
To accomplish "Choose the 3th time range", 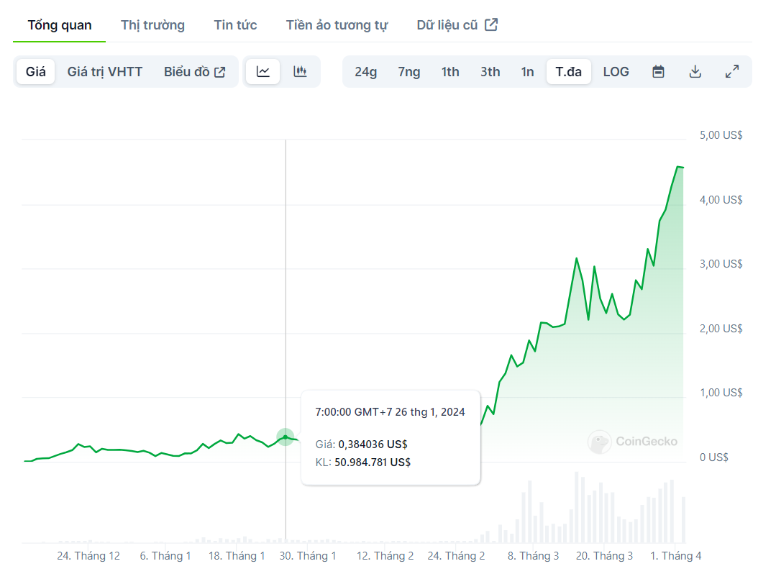I will 490,72.
